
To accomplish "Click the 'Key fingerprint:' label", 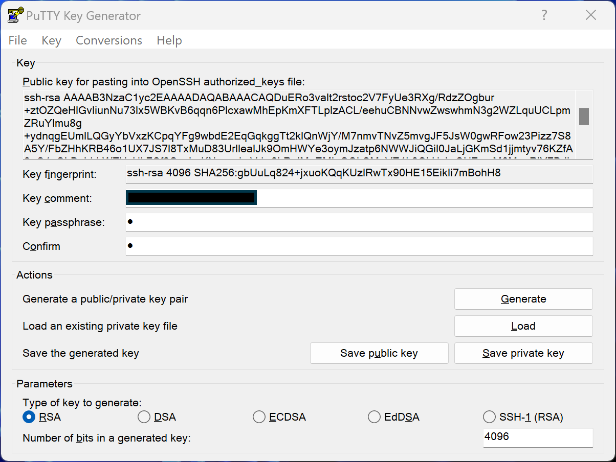I will click(59, 174).
